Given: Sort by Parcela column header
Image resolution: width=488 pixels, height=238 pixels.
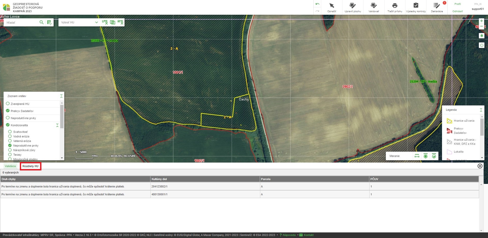Looking at the screenshot, I should pyautogui.click(x=314, y=179).
